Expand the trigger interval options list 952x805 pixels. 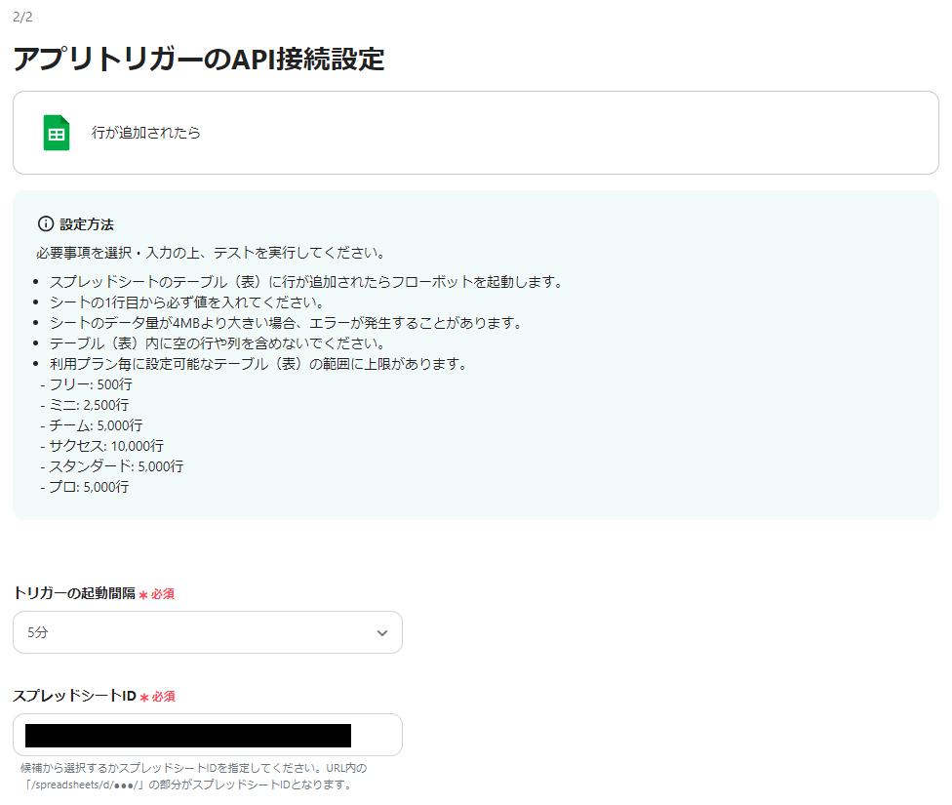coord(207,632)
